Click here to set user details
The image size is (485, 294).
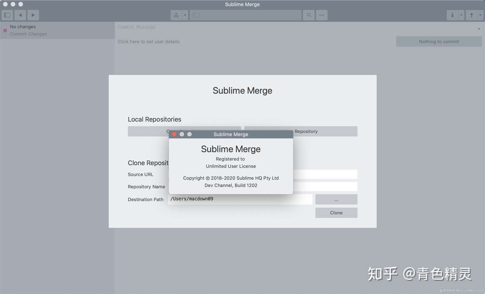(149, 42)
